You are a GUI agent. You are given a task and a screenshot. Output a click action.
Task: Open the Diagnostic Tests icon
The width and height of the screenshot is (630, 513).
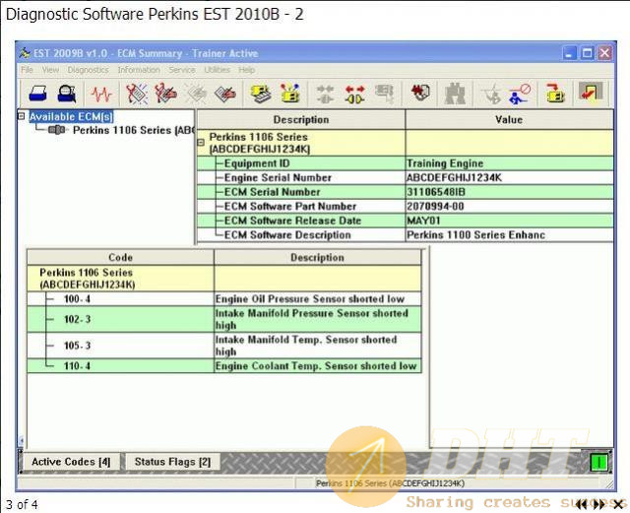coord(420,93)
